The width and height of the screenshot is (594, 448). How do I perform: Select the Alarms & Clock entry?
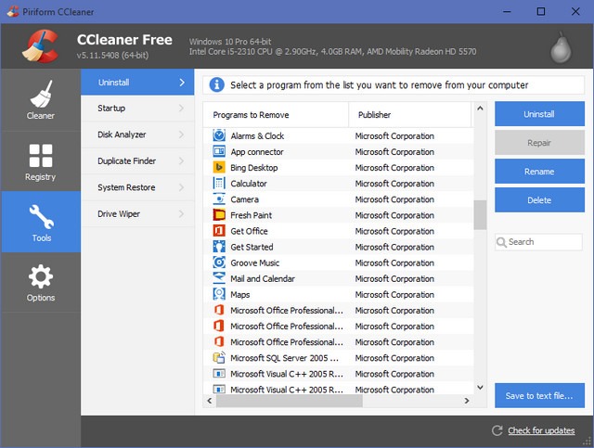pos(338,135)
